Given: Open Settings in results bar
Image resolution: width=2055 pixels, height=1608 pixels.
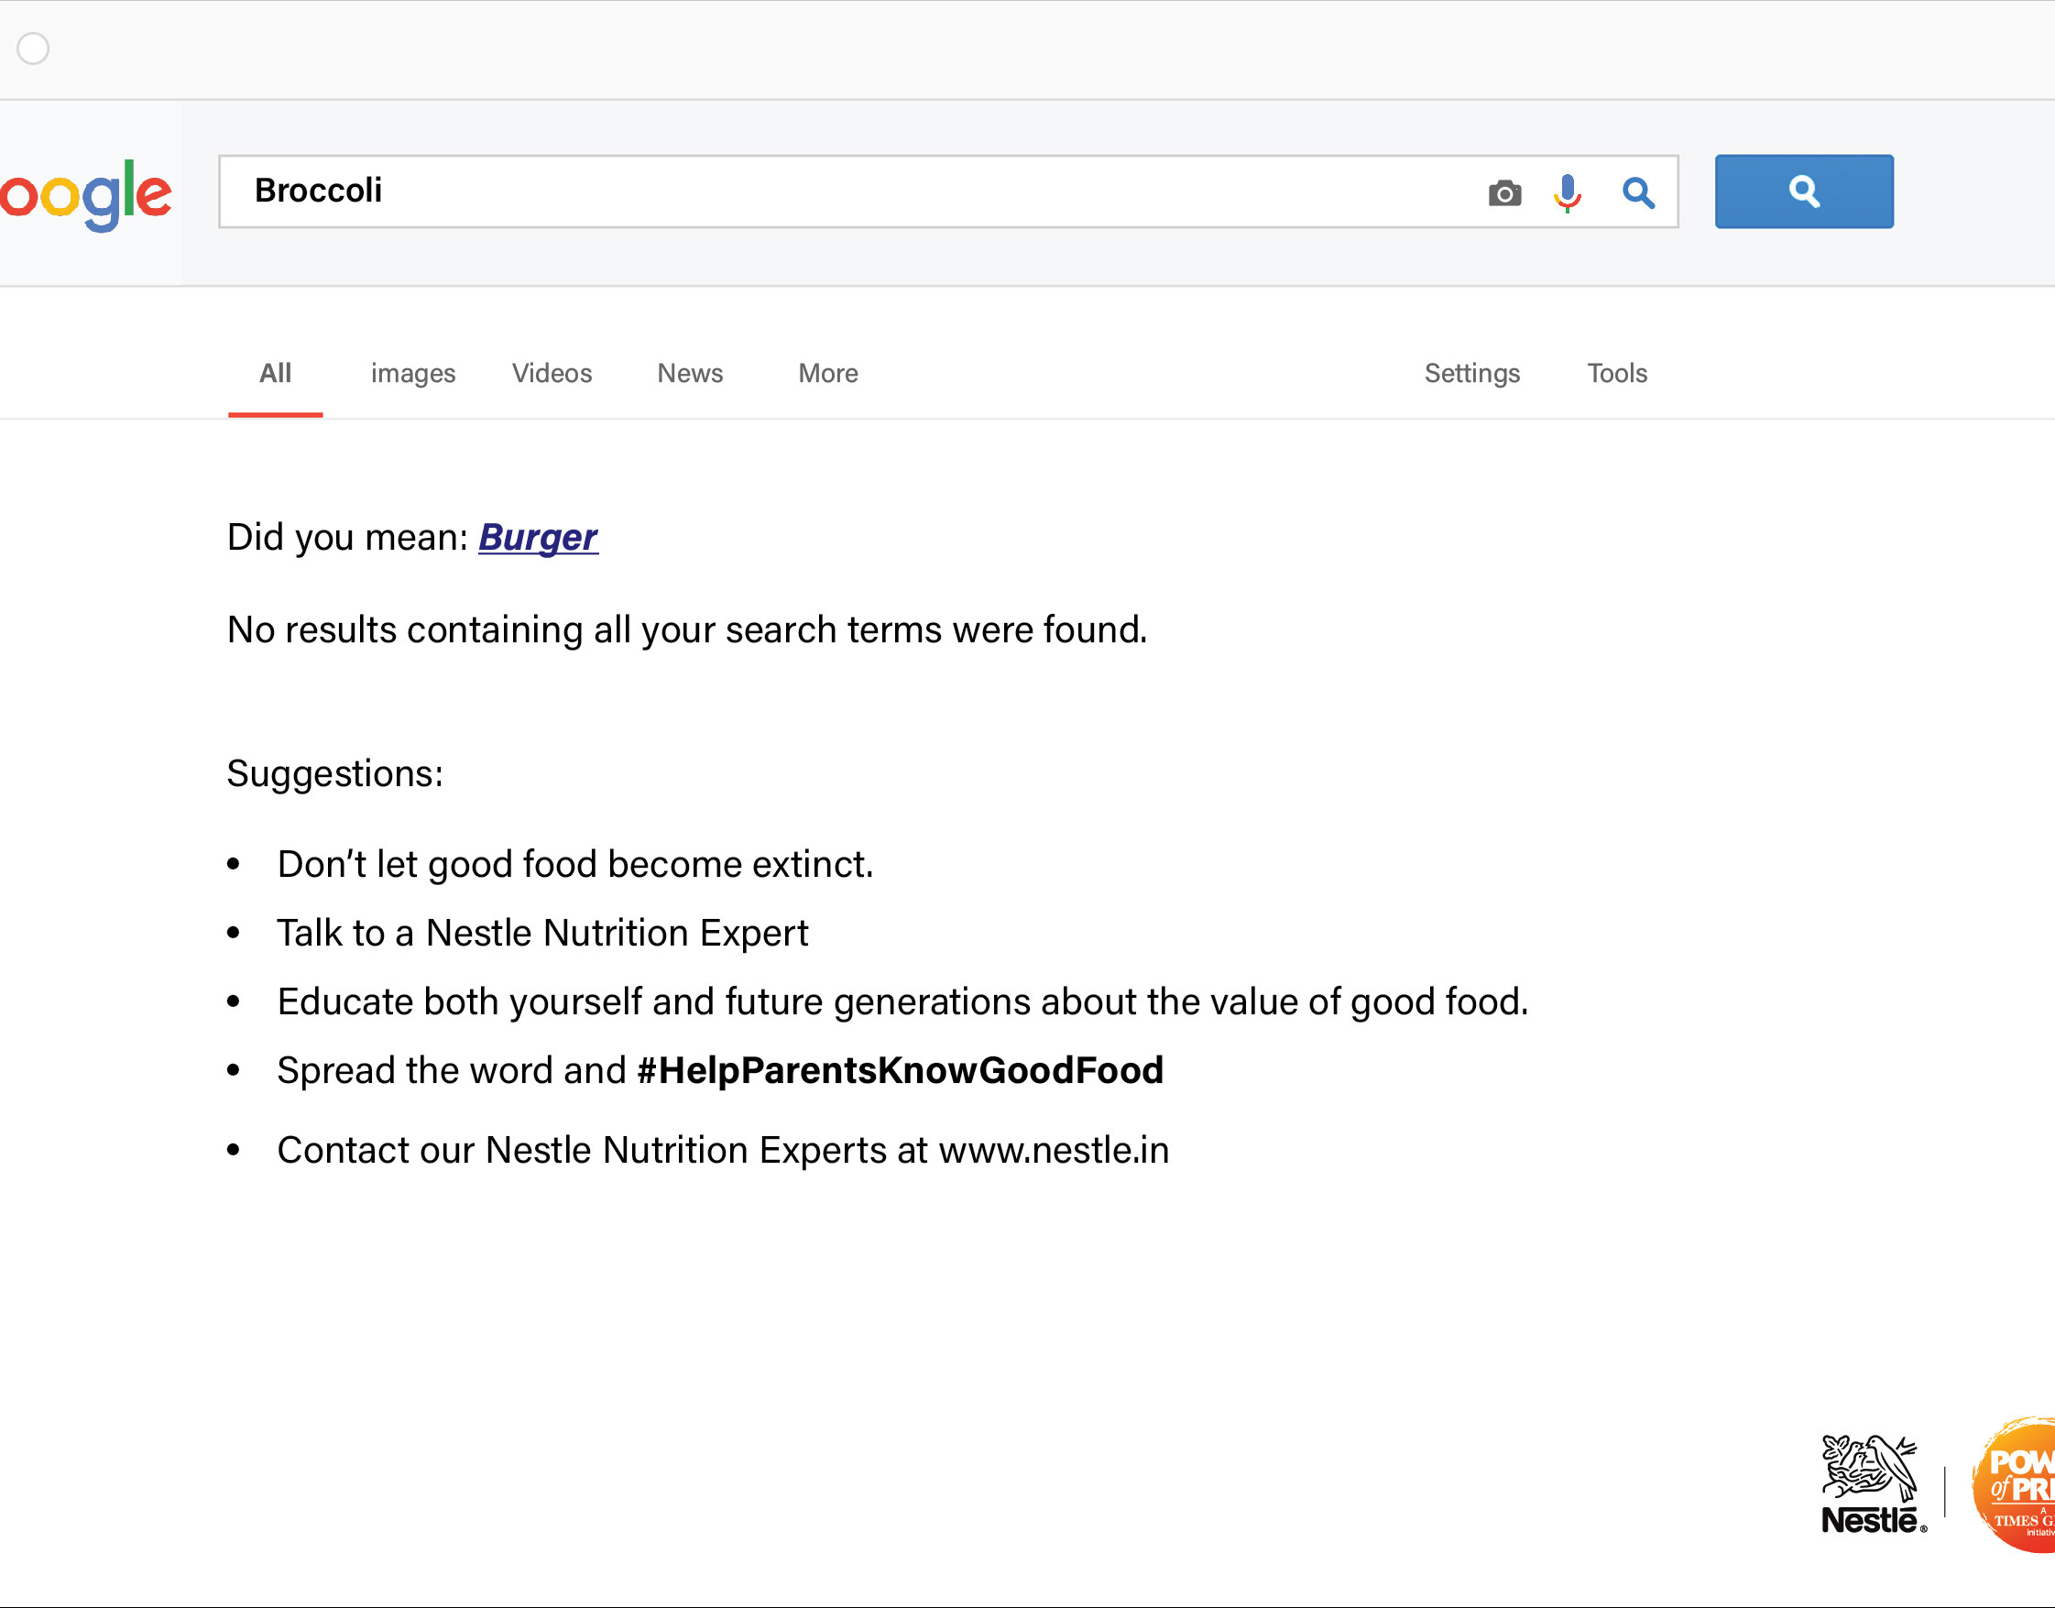Looking at the screenshot, I should pyautogui.click(x=1472, y=374).
